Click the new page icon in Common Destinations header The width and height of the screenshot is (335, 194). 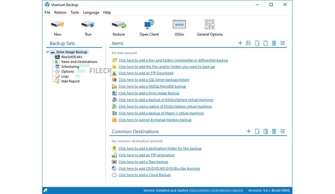(257, 131)
